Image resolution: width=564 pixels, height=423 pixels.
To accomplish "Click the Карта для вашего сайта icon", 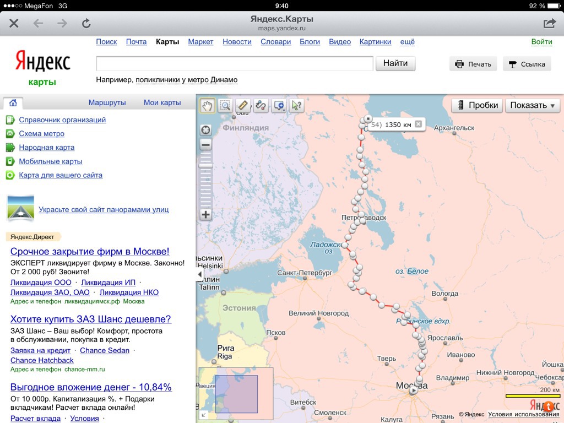I will 10,175.
